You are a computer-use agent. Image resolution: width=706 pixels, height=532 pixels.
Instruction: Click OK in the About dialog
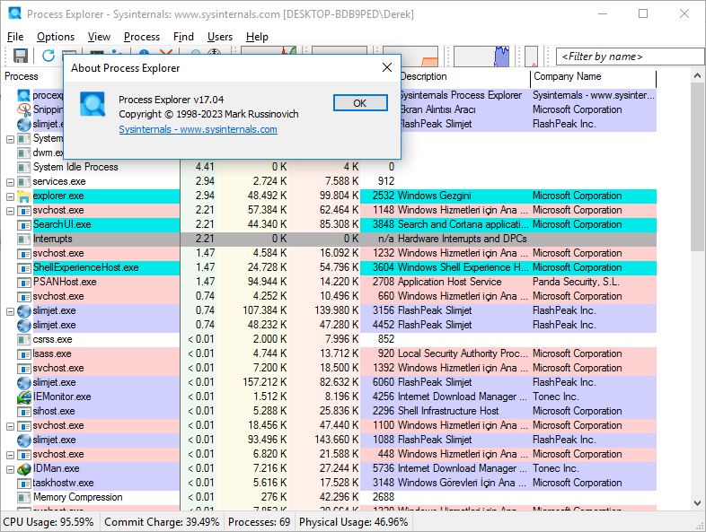pyautogui.click(x=360, y=103)
